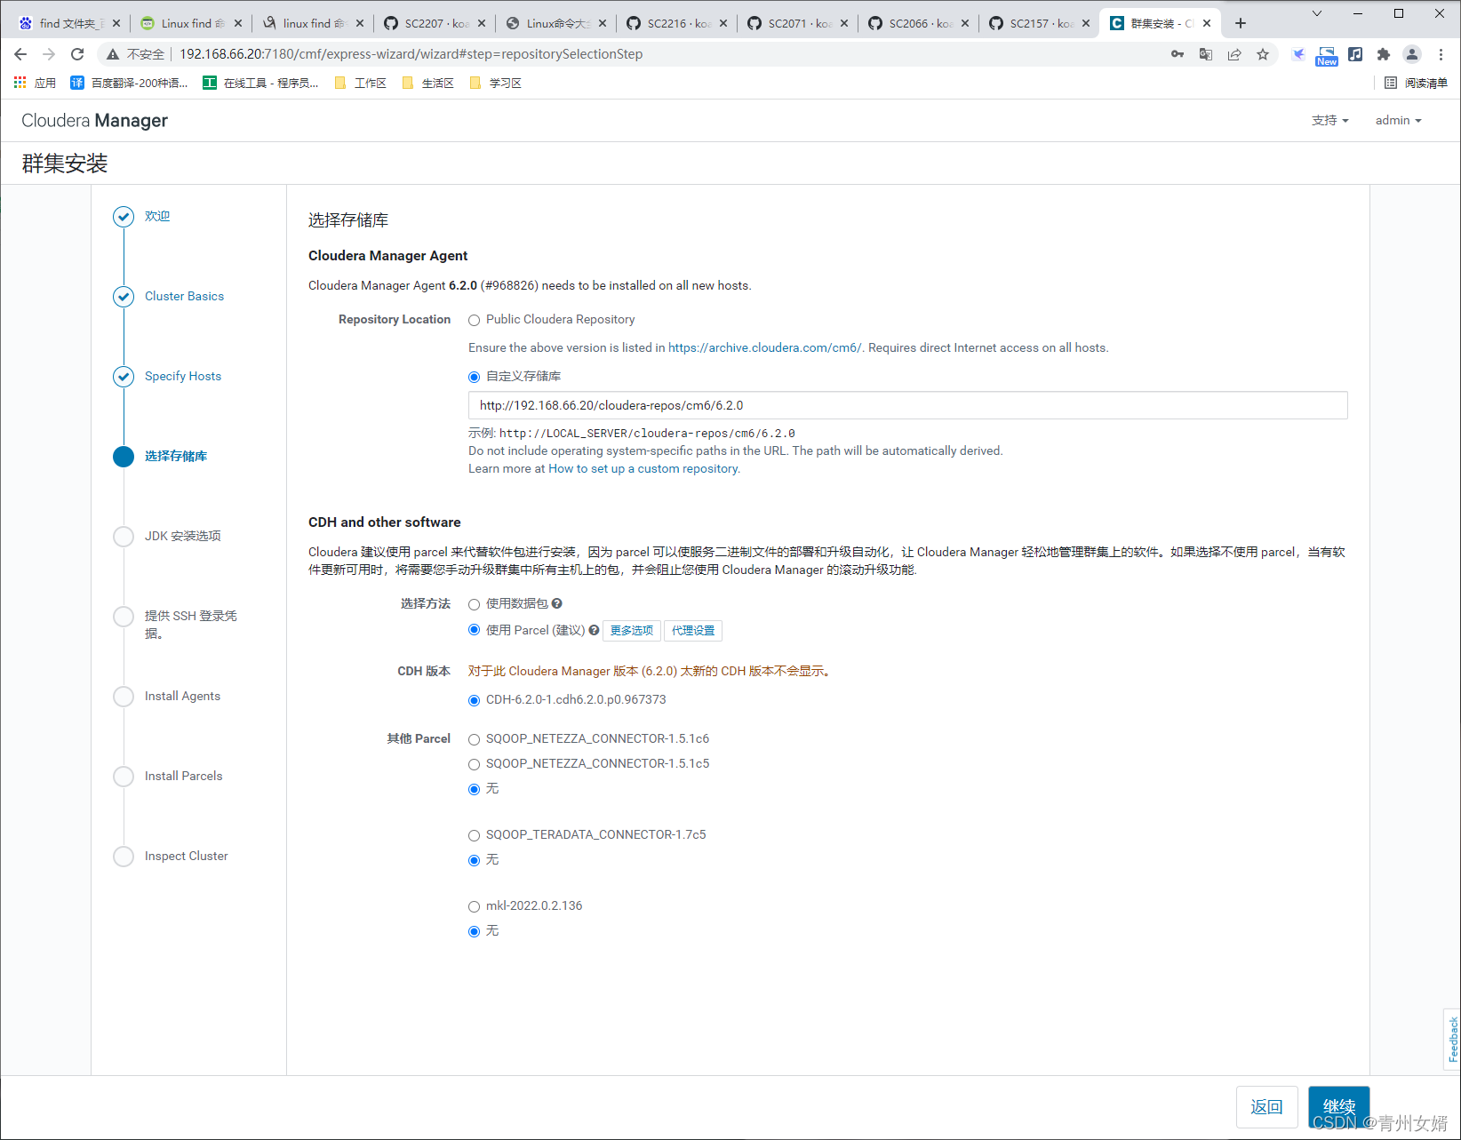Open archive.cloudera.com/cm6 link

(x=764, y=347)
